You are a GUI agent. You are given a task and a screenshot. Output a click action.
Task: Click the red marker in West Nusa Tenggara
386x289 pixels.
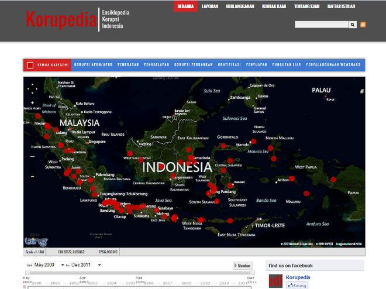click(x=201, y=220)
